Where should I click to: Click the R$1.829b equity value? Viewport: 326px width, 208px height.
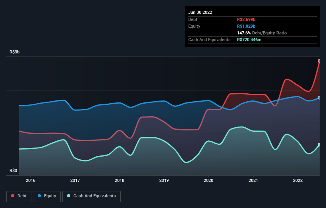246,26
